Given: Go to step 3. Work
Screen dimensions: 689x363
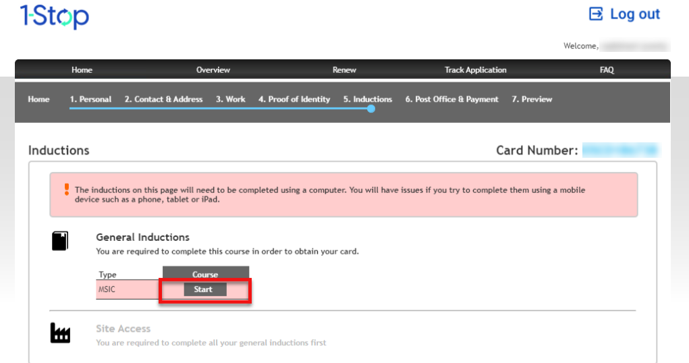Looking at the screenshot, I should [x=231, y=99].
